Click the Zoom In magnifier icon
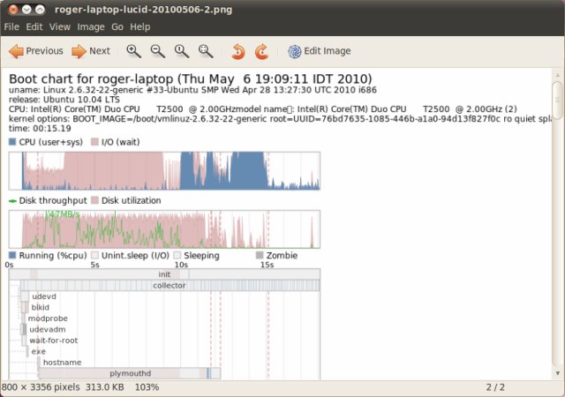The height and width of the screenshot is (397, 565). pos(133,51)
